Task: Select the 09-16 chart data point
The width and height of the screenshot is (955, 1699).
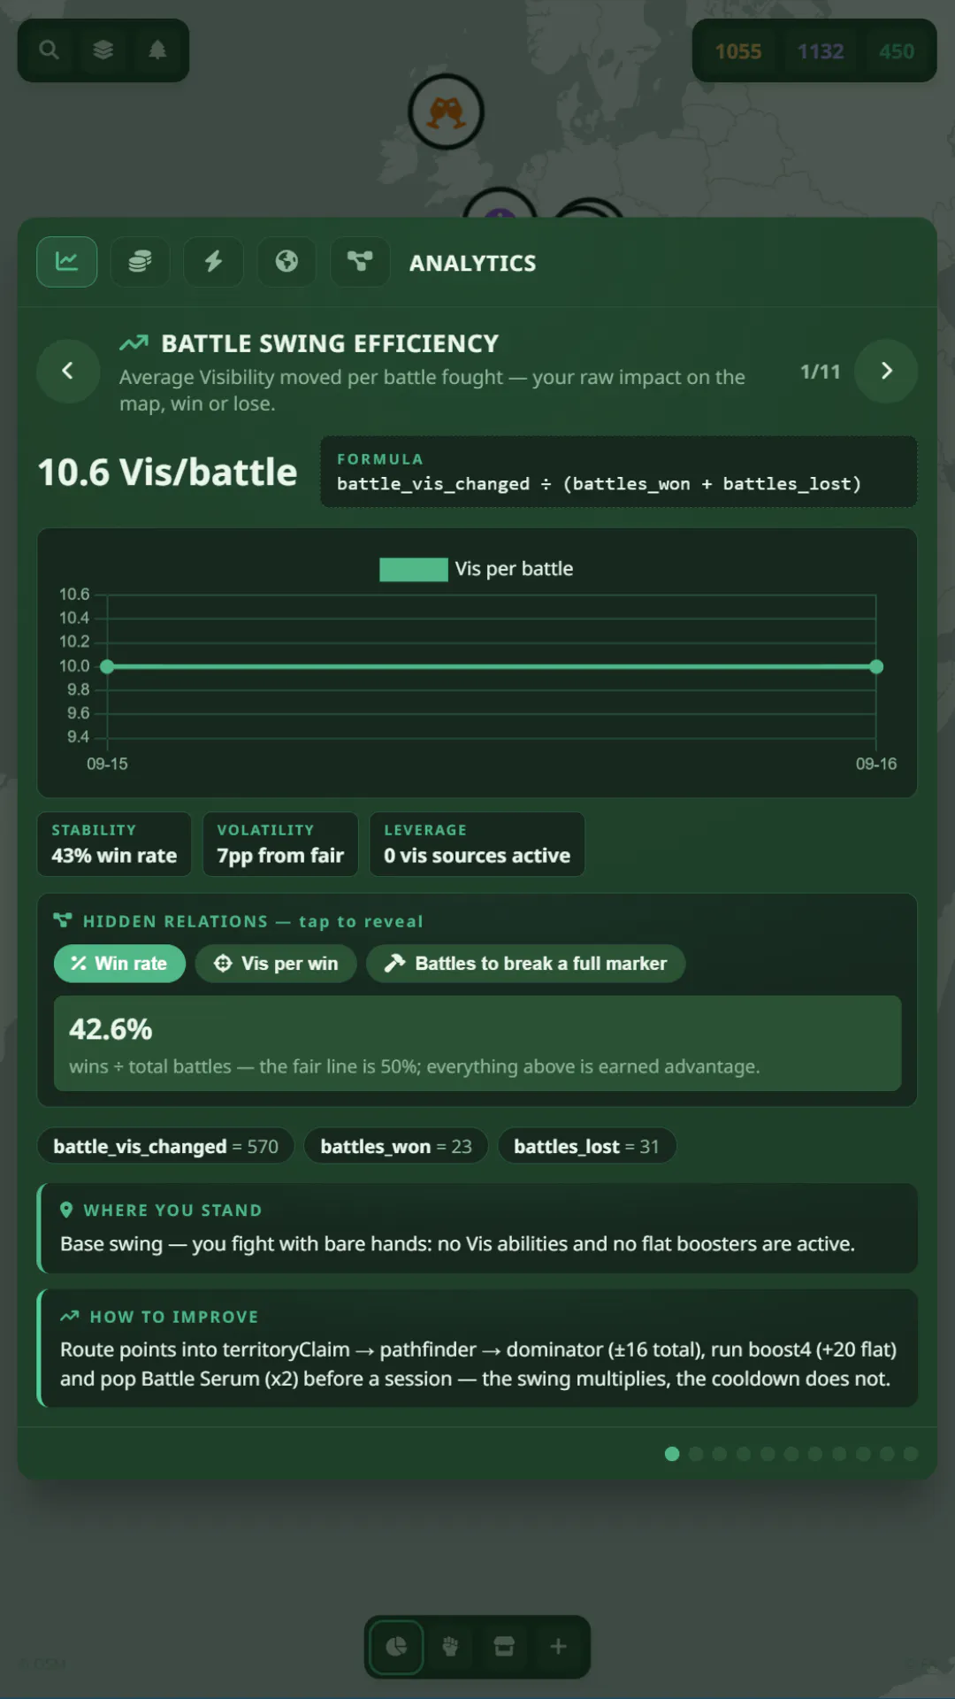Action: (x=876, y=666)
